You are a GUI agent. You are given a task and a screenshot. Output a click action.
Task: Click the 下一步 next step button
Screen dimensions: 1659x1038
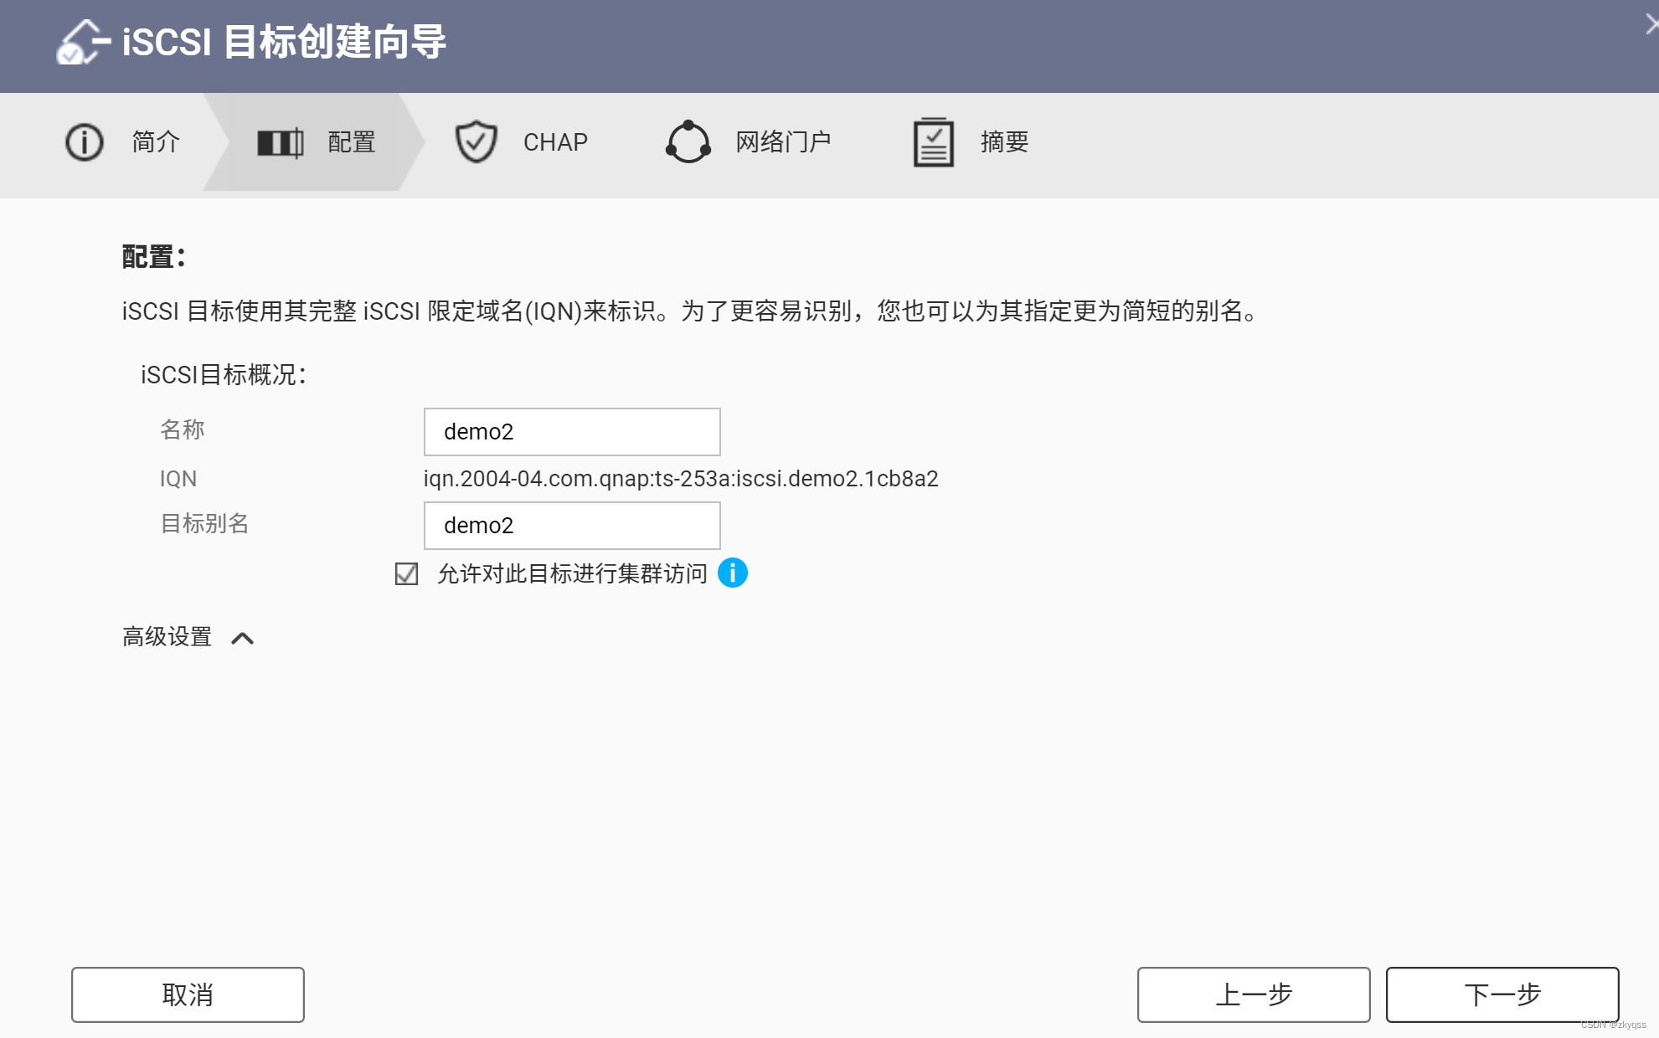1502,994
